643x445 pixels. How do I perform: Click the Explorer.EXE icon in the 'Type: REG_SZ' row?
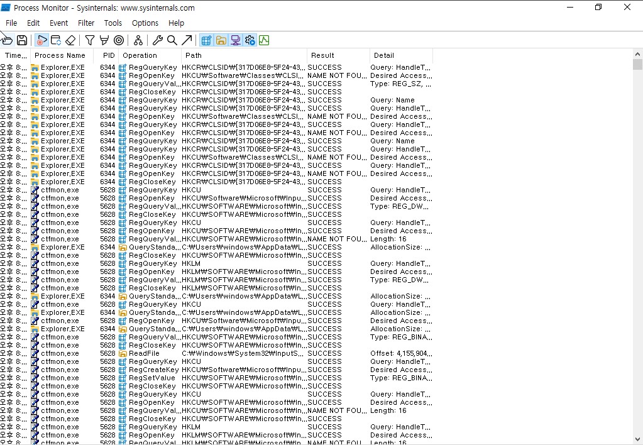click(35, 84)
